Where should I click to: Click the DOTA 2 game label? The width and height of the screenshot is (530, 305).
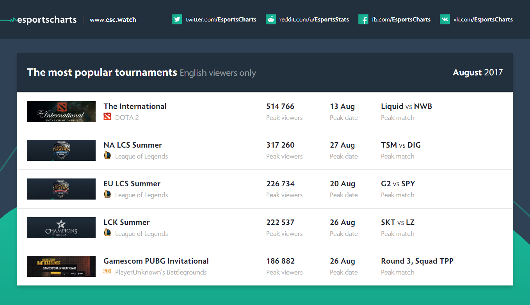[x=127, y=117]
